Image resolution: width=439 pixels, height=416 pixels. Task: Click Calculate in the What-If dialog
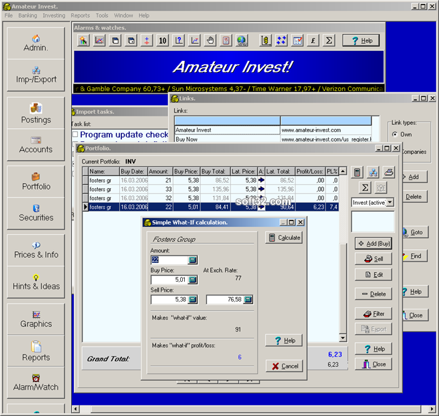(284, 237)
